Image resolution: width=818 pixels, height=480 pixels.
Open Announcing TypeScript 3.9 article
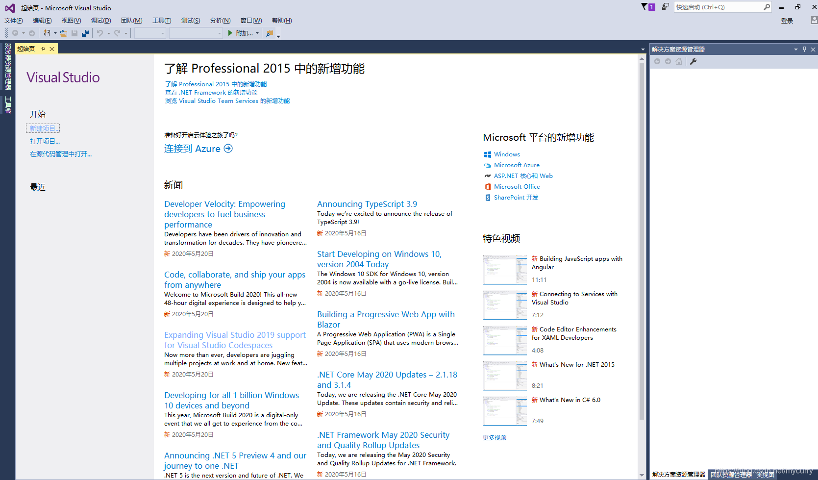(x=367, y=204)
